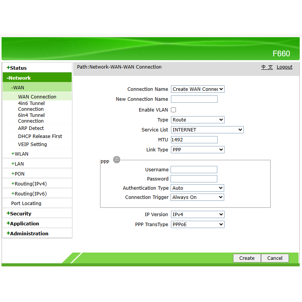Open the Connection Trigger dropdown

tap(197, 197)
